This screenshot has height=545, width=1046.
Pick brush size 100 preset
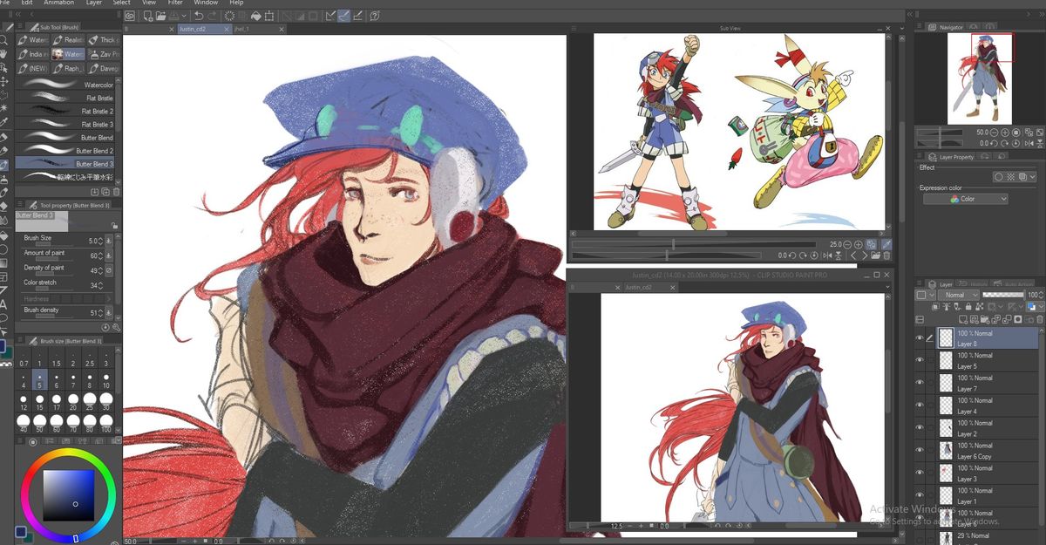click(x=105, y=422)
